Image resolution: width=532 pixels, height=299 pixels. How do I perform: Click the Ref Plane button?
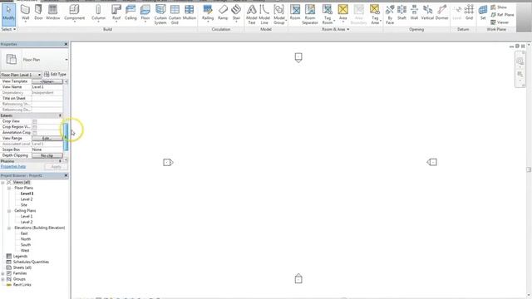[502, 15]
